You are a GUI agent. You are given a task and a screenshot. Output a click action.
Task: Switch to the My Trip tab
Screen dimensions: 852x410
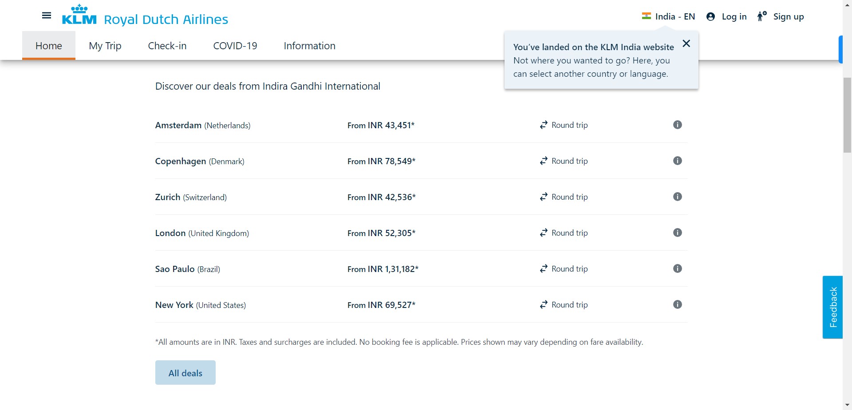(105, 46)
